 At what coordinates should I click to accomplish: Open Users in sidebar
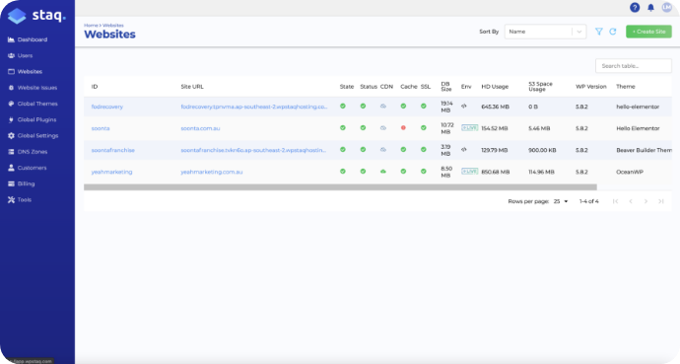tap(26, 55)
